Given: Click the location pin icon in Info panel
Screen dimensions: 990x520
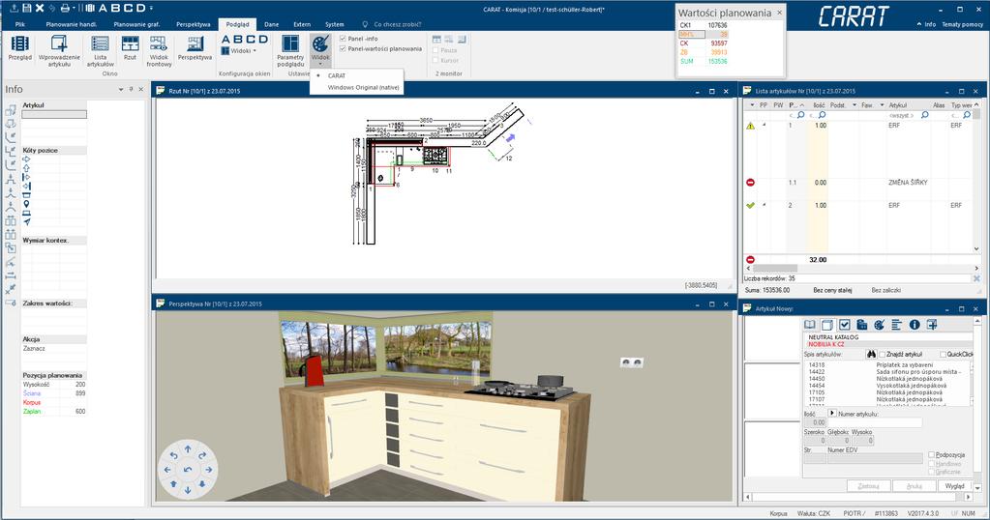Looking at the screenshot, I should click(26, 204).
